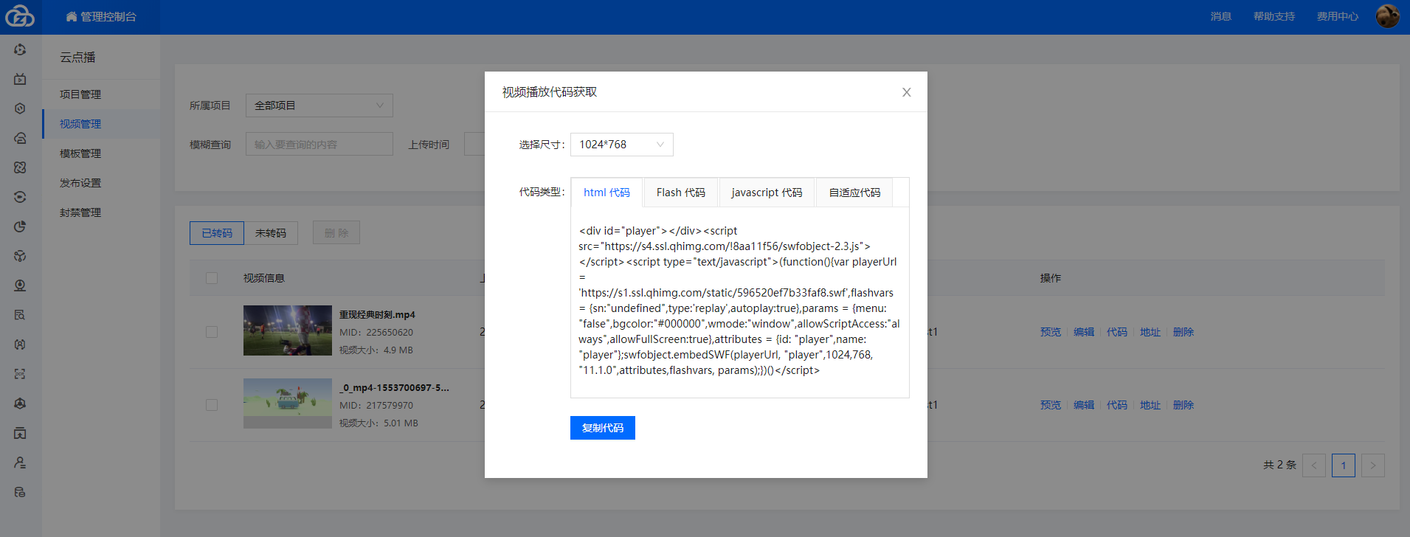Click the next page arrow

tap(1372, 465)
